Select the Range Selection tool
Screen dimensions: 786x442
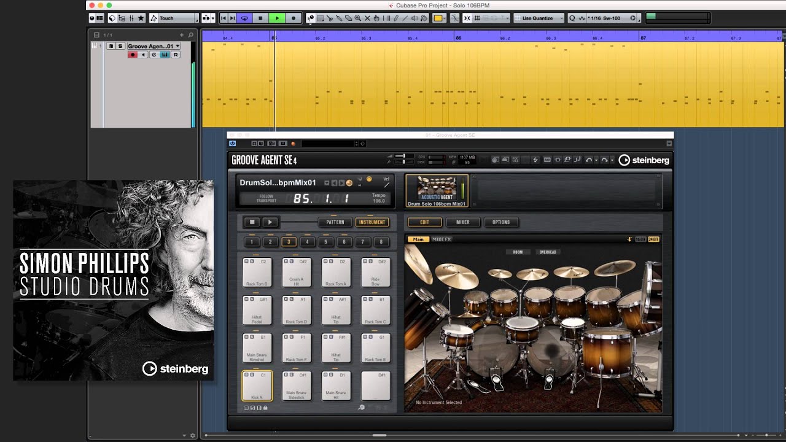pyautogui.click(x=321, y=18)
